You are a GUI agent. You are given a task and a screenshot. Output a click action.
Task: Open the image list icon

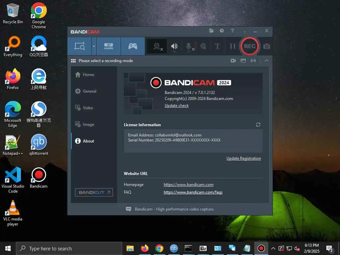pos(243,61)
